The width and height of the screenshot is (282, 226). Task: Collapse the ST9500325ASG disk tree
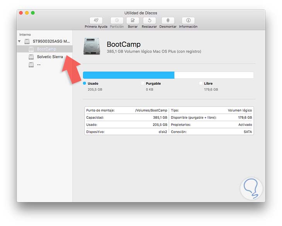pyautogui.click(x=19, y=41)
